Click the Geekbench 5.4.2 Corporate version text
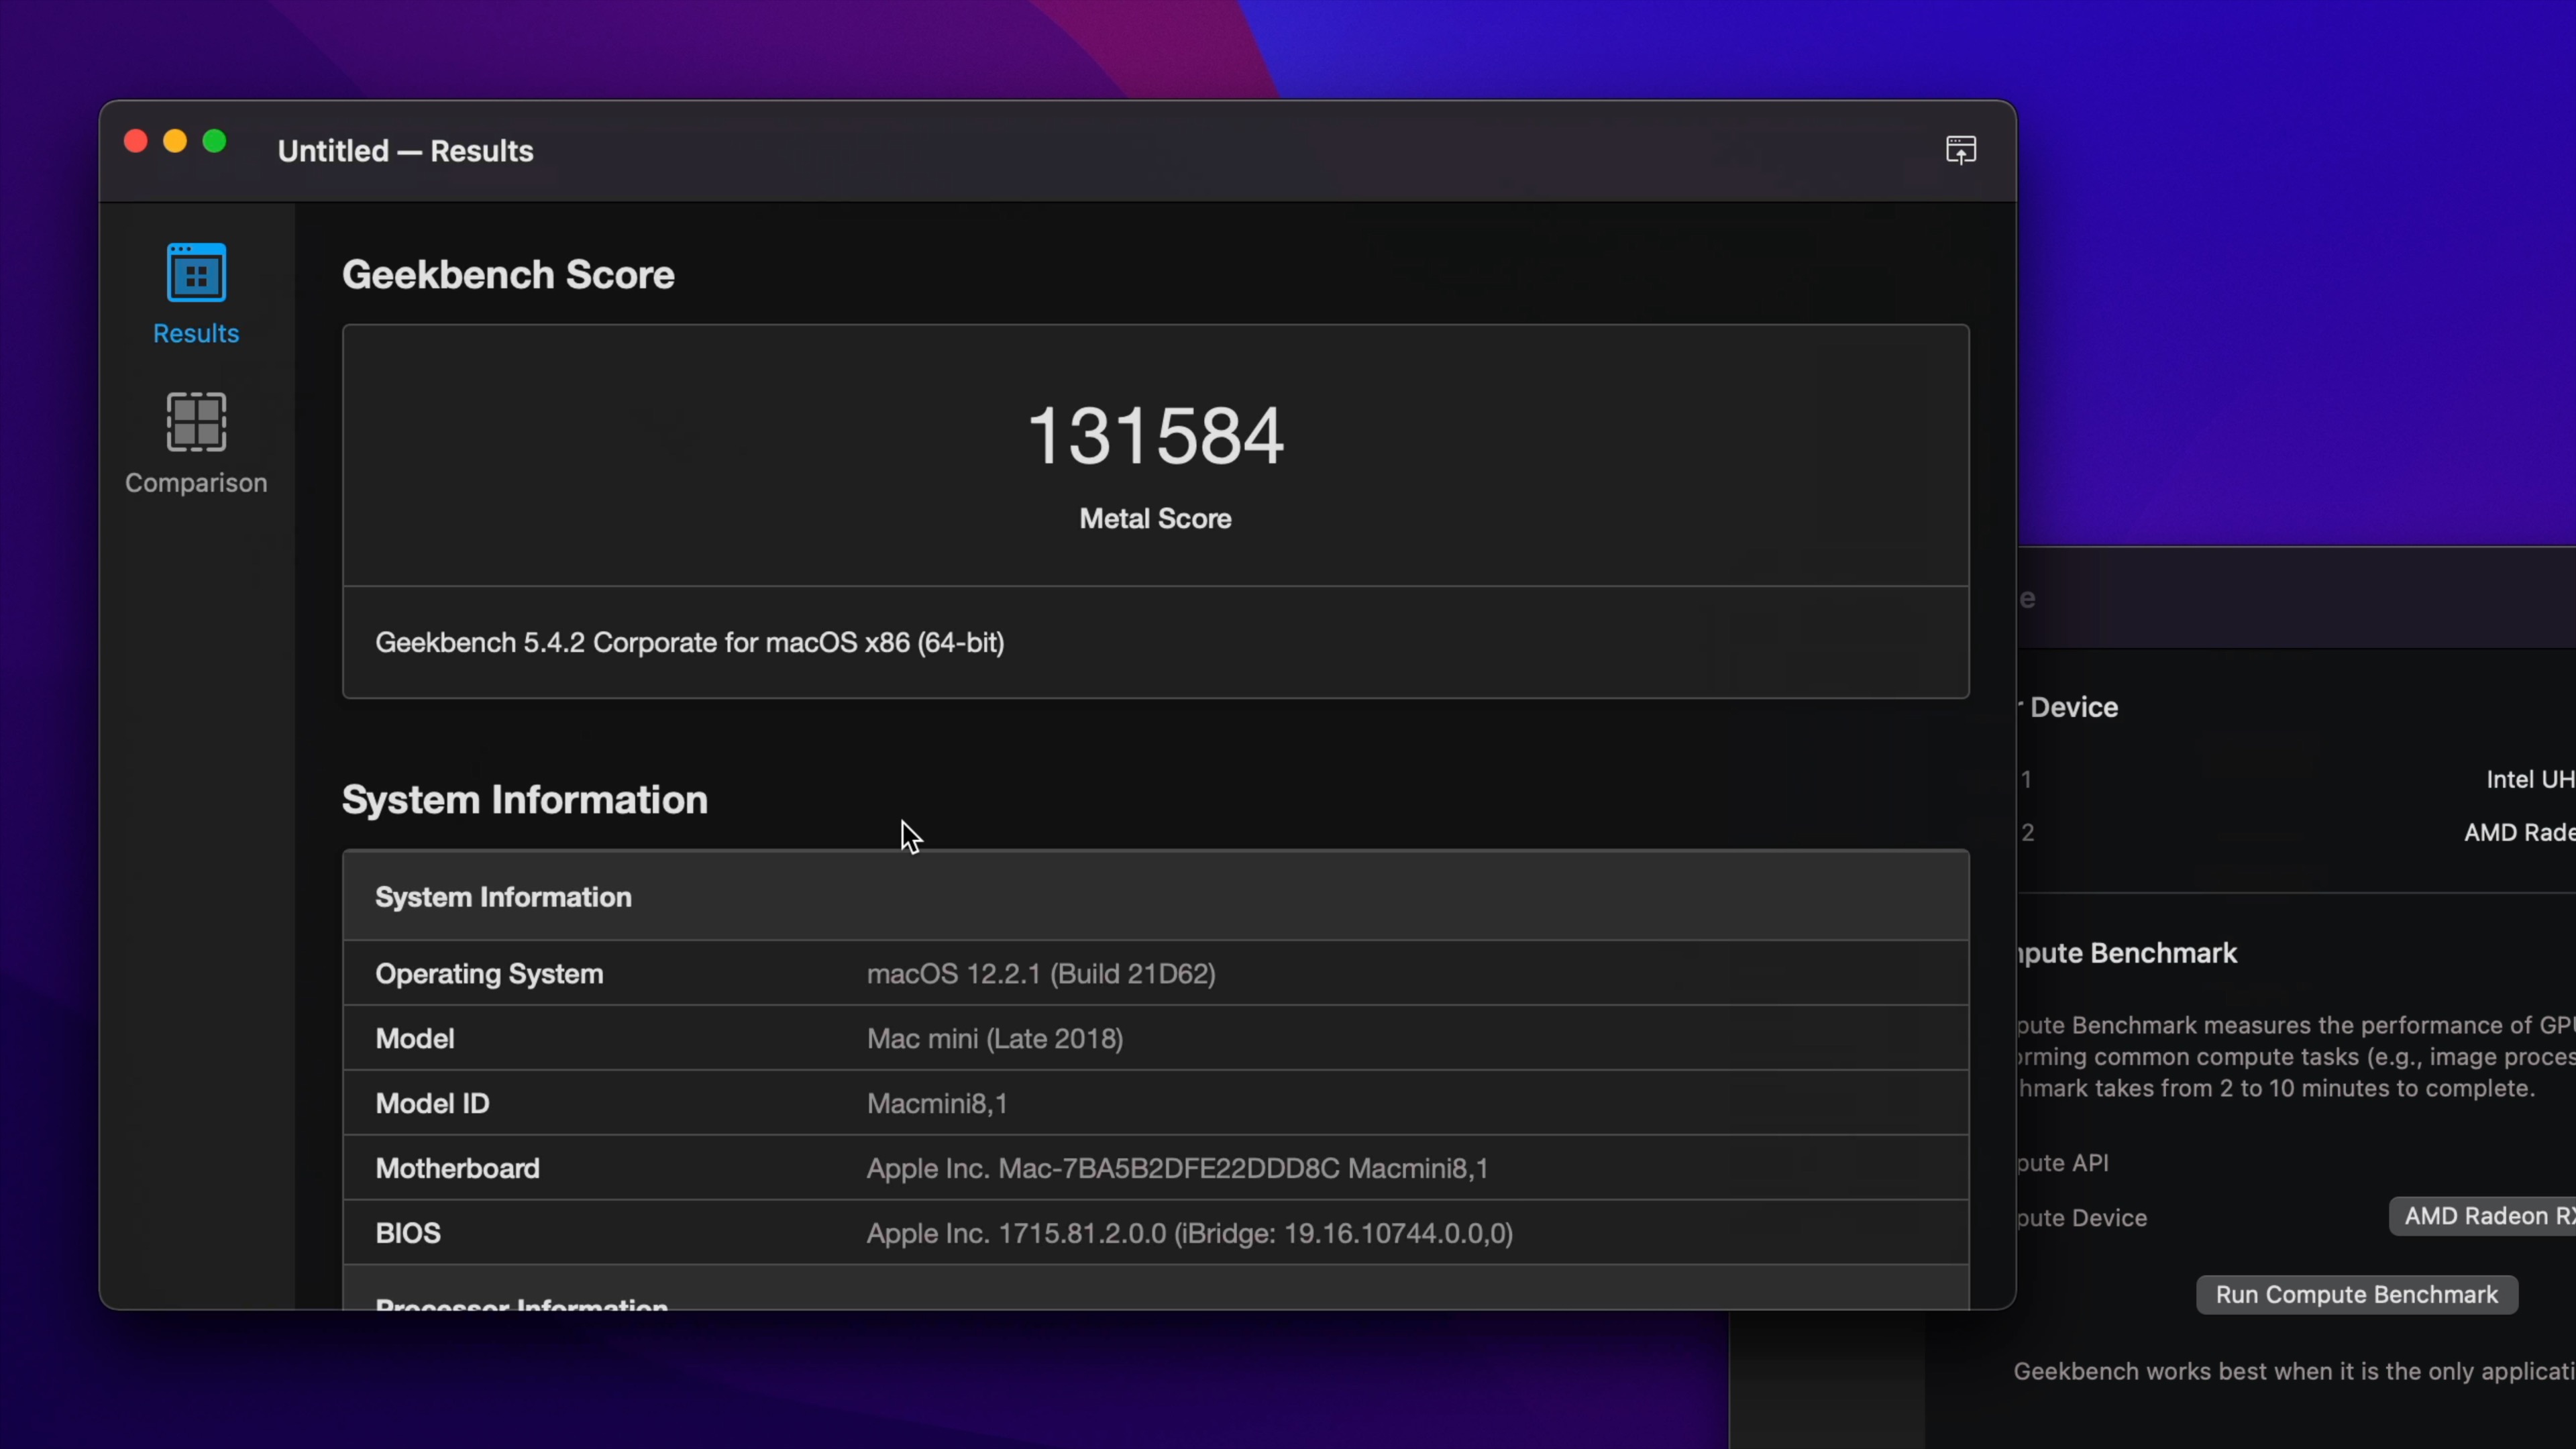This screenshot has height=1449, width=2576. (689, 642)
